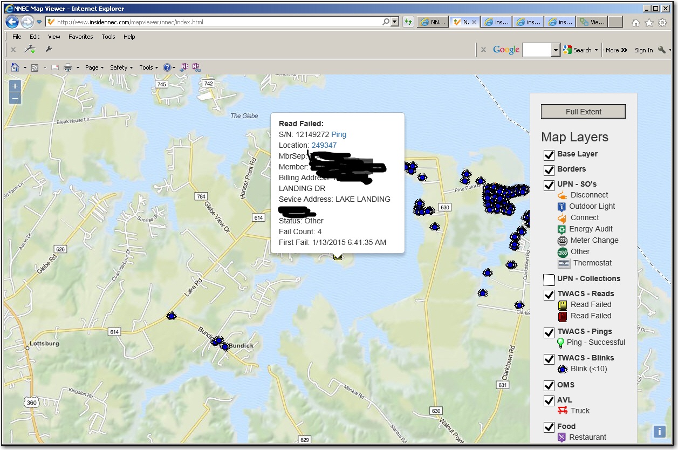Click the refresh icon beside address bar
Image resolution: width=678 pixels, height=450 pixels.
coord(408,22)
